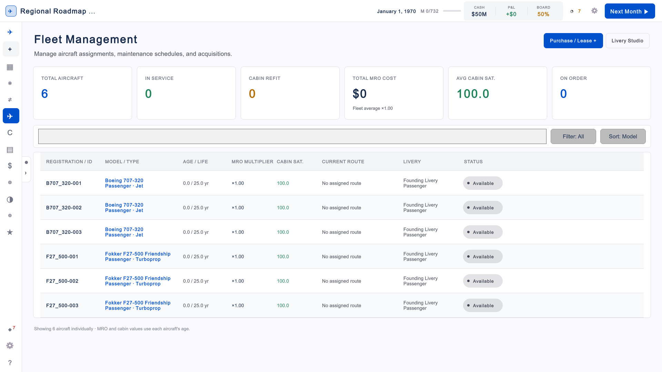The image size is (662, 372).
Task: Click the TOTAL AIRCRAFT card value 6
Action: click(44, 94)
